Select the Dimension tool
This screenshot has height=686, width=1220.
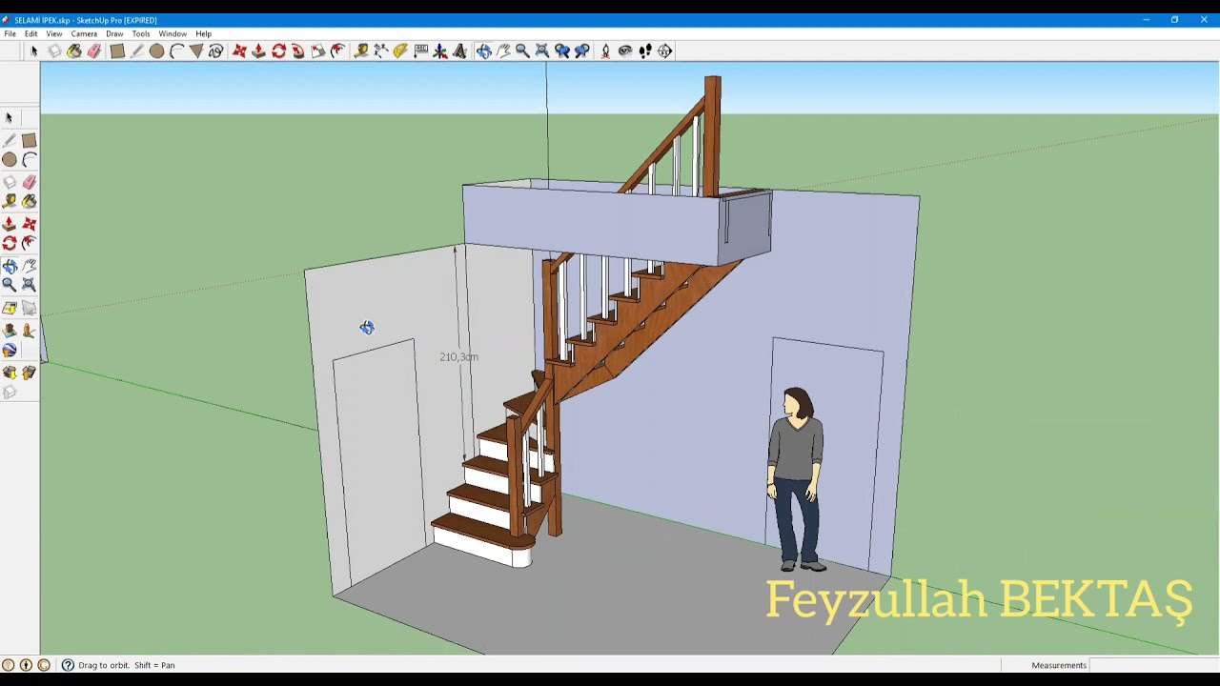pos(380,50)
